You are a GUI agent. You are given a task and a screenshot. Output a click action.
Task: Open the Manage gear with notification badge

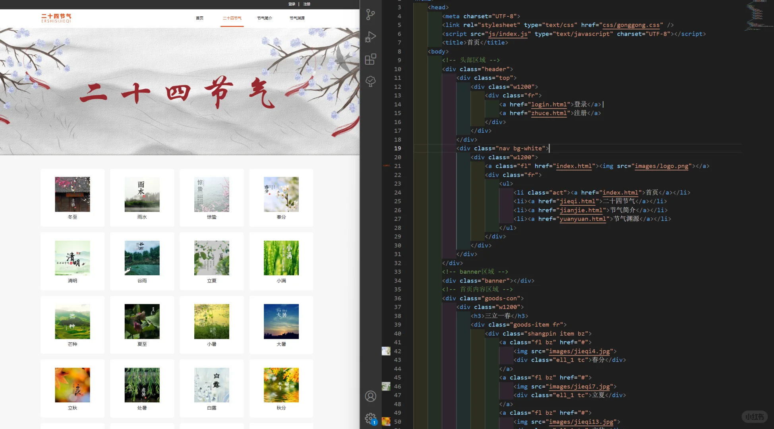(x=370, y=418)
